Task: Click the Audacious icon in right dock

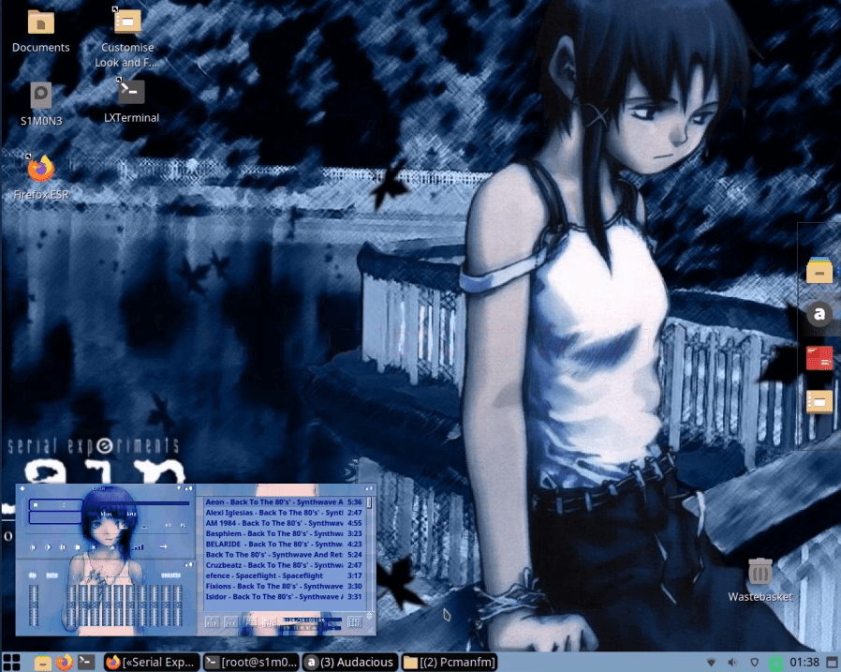Action: pyautogui.click(x=819, y=315)
